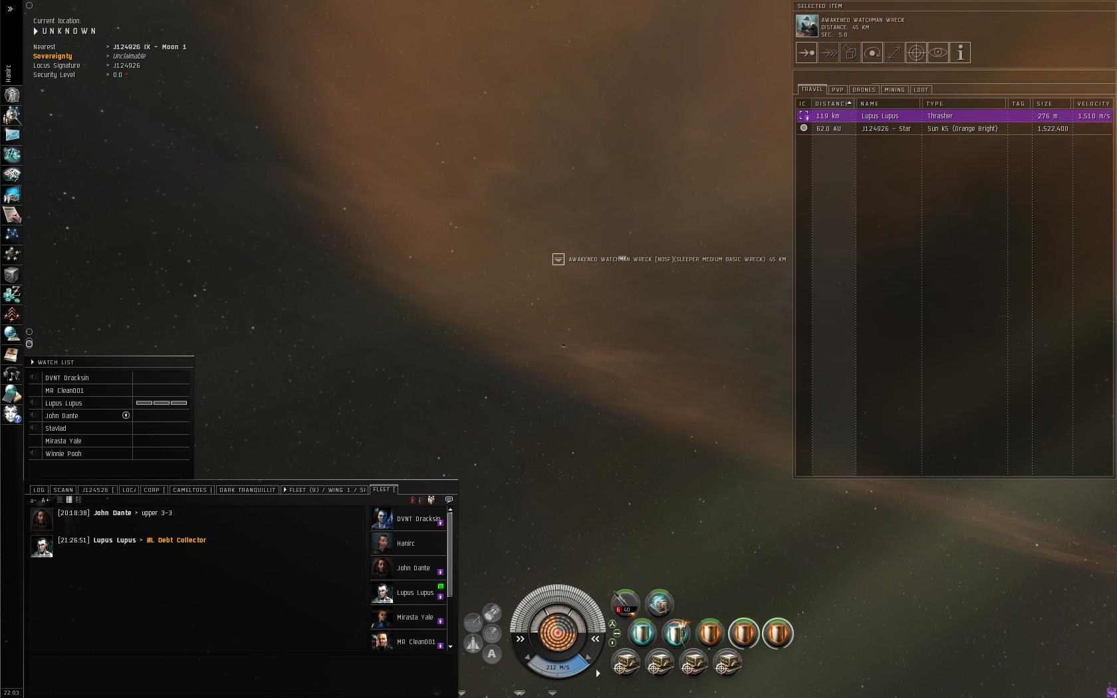Sort overview by the Velocity column

pyautogui.click(x=1092, y=104)
